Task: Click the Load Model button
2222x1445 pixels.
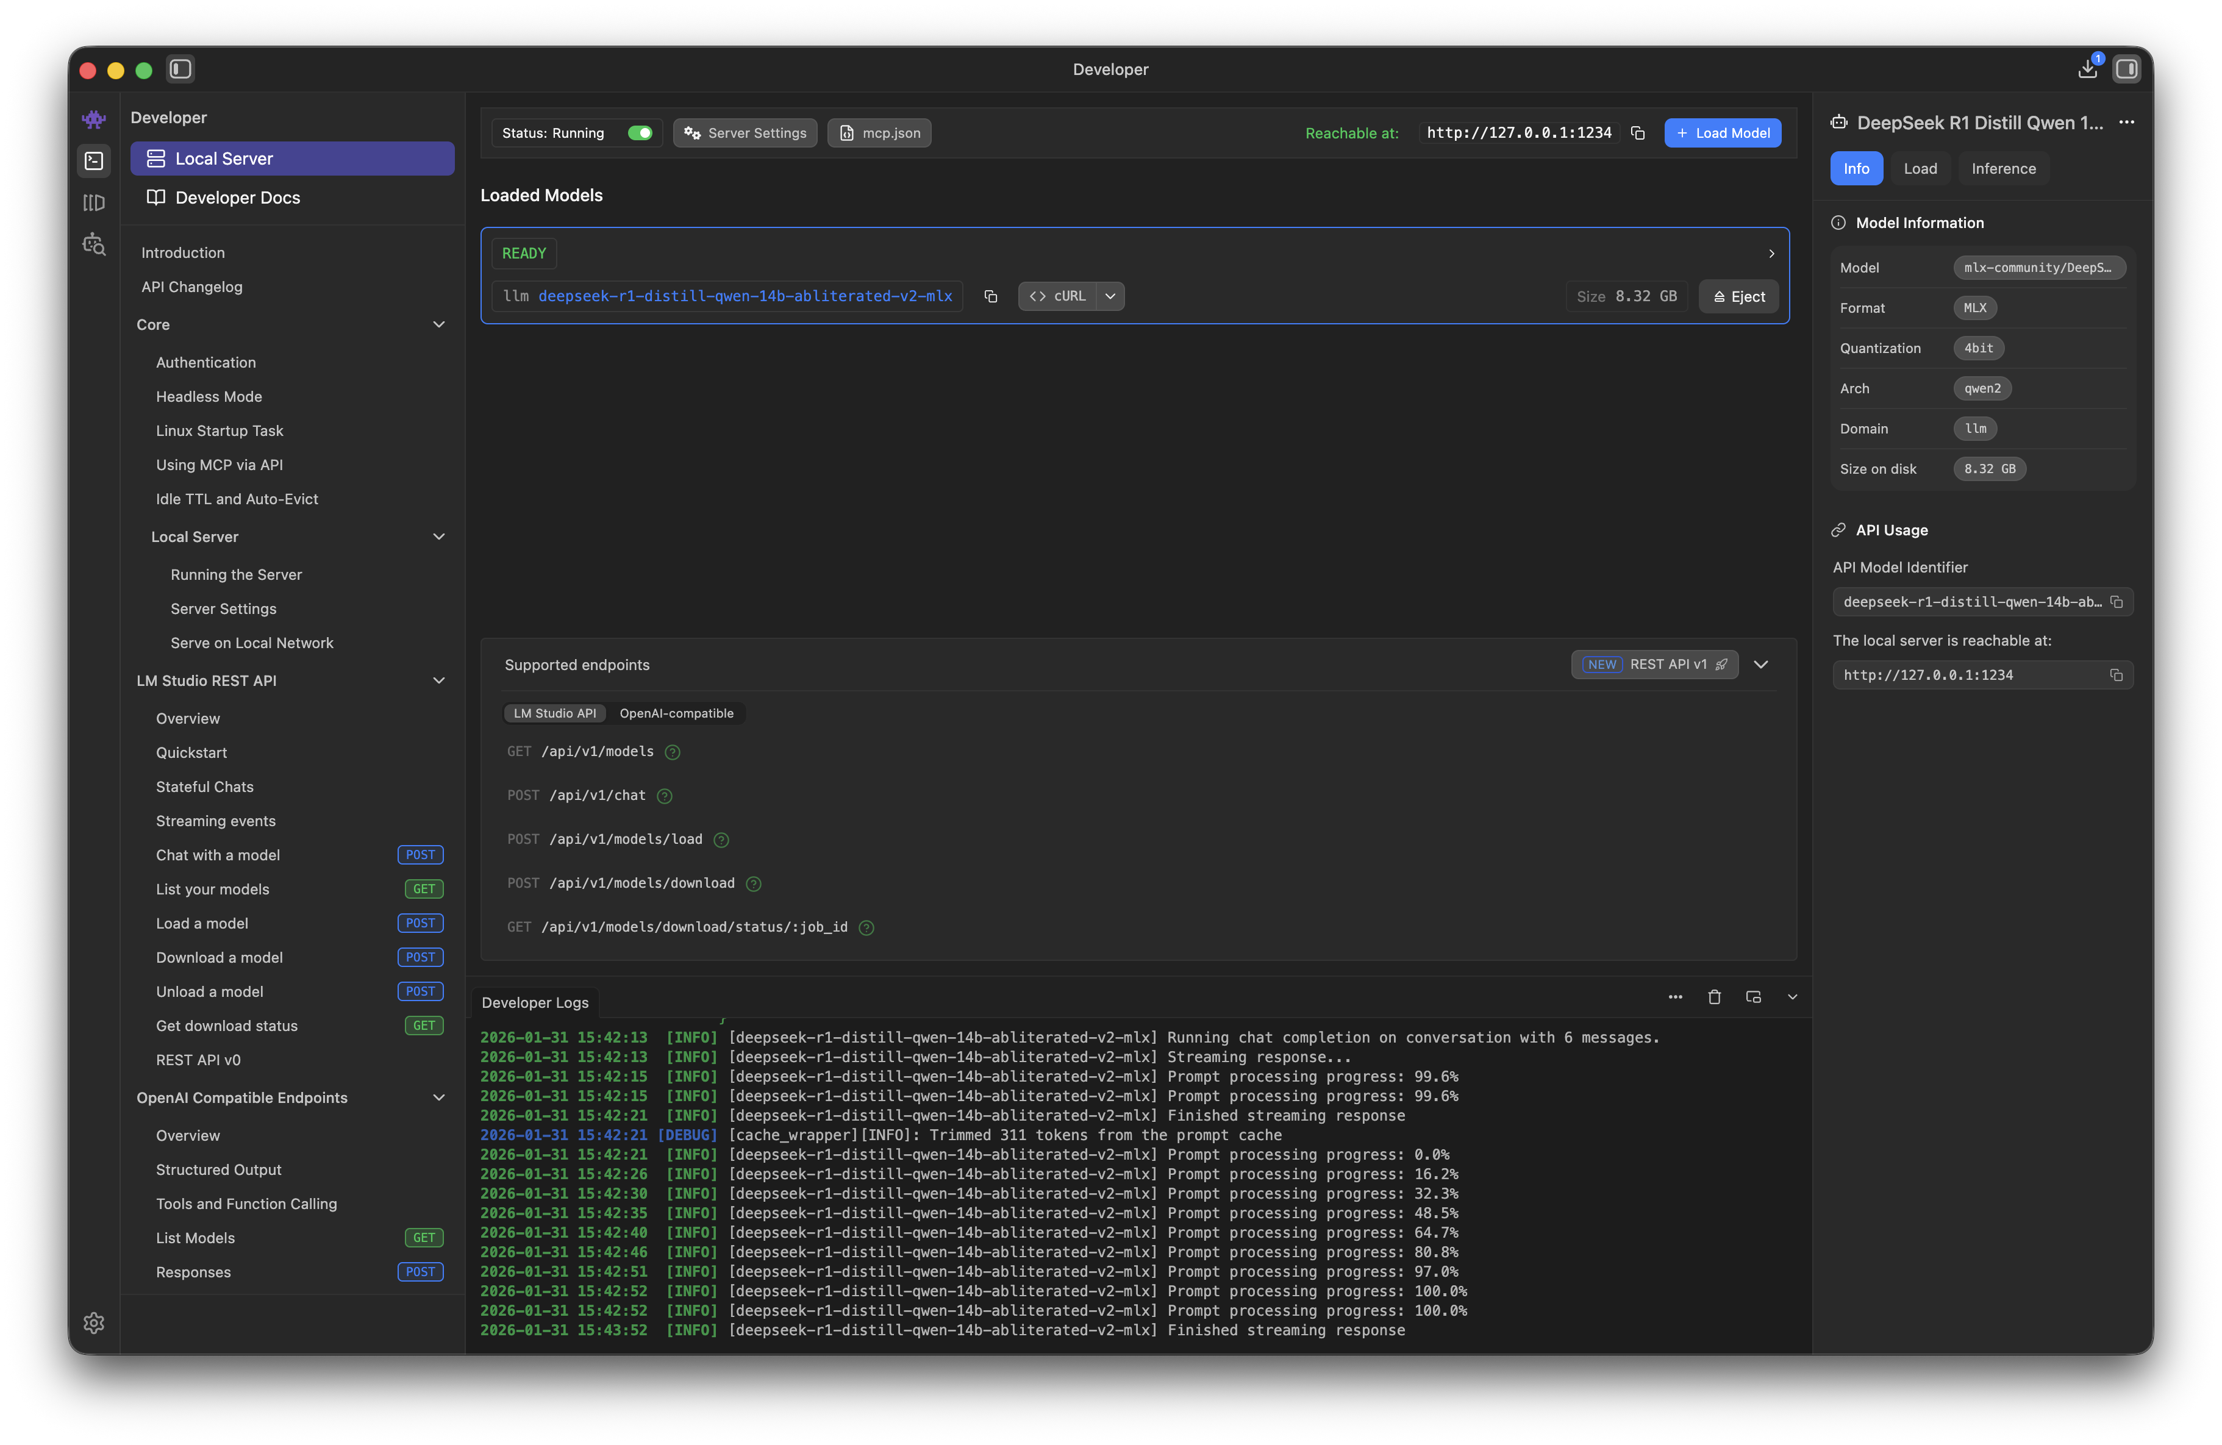Action: click(1723, 132)
